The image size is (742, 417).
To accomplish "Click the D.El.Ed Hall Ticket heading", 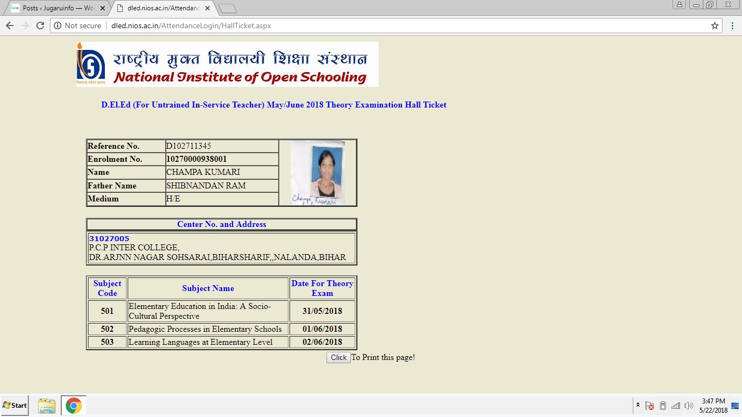I will tap(274, 105).
